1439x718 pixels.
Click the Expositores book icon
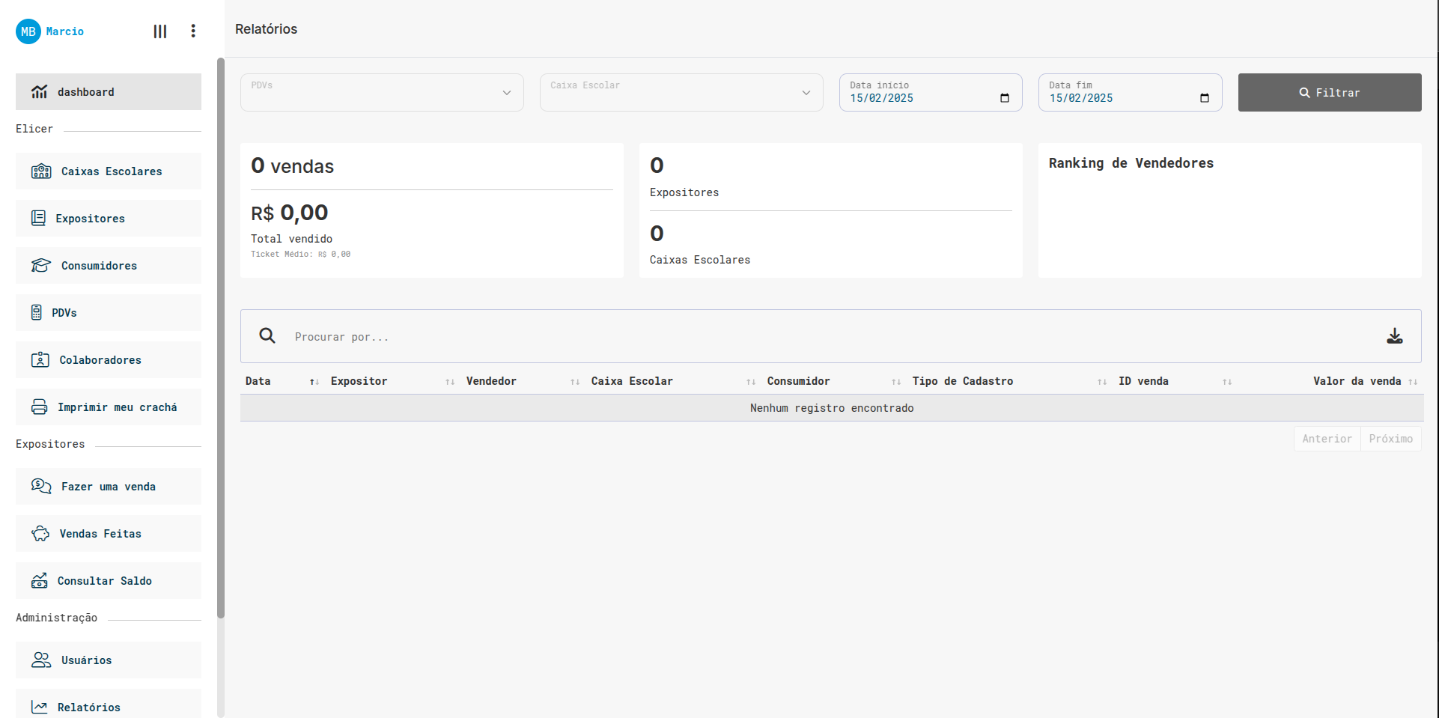point(38,218)
